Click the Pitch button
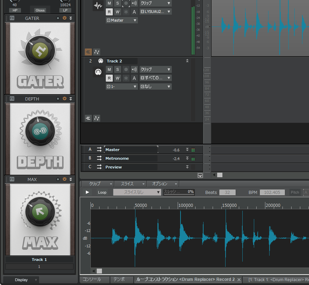 (x=295, y=192)
